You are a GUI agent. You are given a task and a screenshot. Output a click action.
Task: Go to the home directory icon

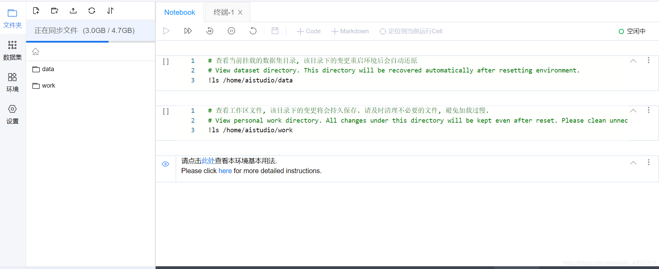(x=36, y=52)
